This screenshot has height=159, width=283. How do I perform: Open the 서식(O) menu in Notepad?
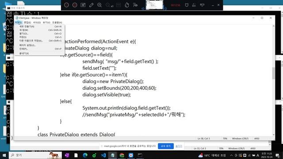pos(37,23)
